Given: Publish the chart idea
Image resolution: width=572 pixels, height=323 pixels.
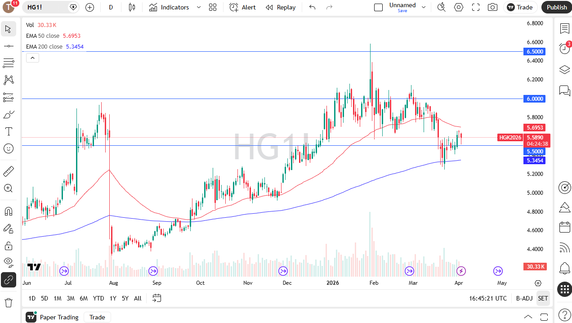Looking at the screenshot, I should pos(557,7).
